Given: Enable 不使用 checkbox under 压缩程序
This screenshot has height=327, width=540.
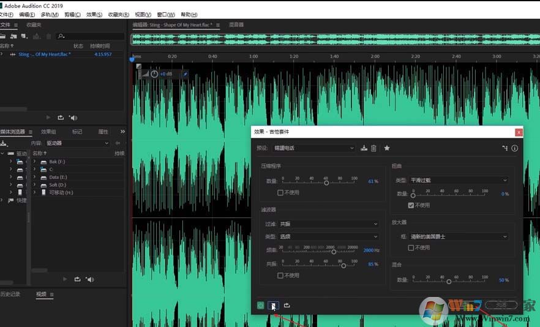Looking at the screenshot, I should (x=280, y=192).
